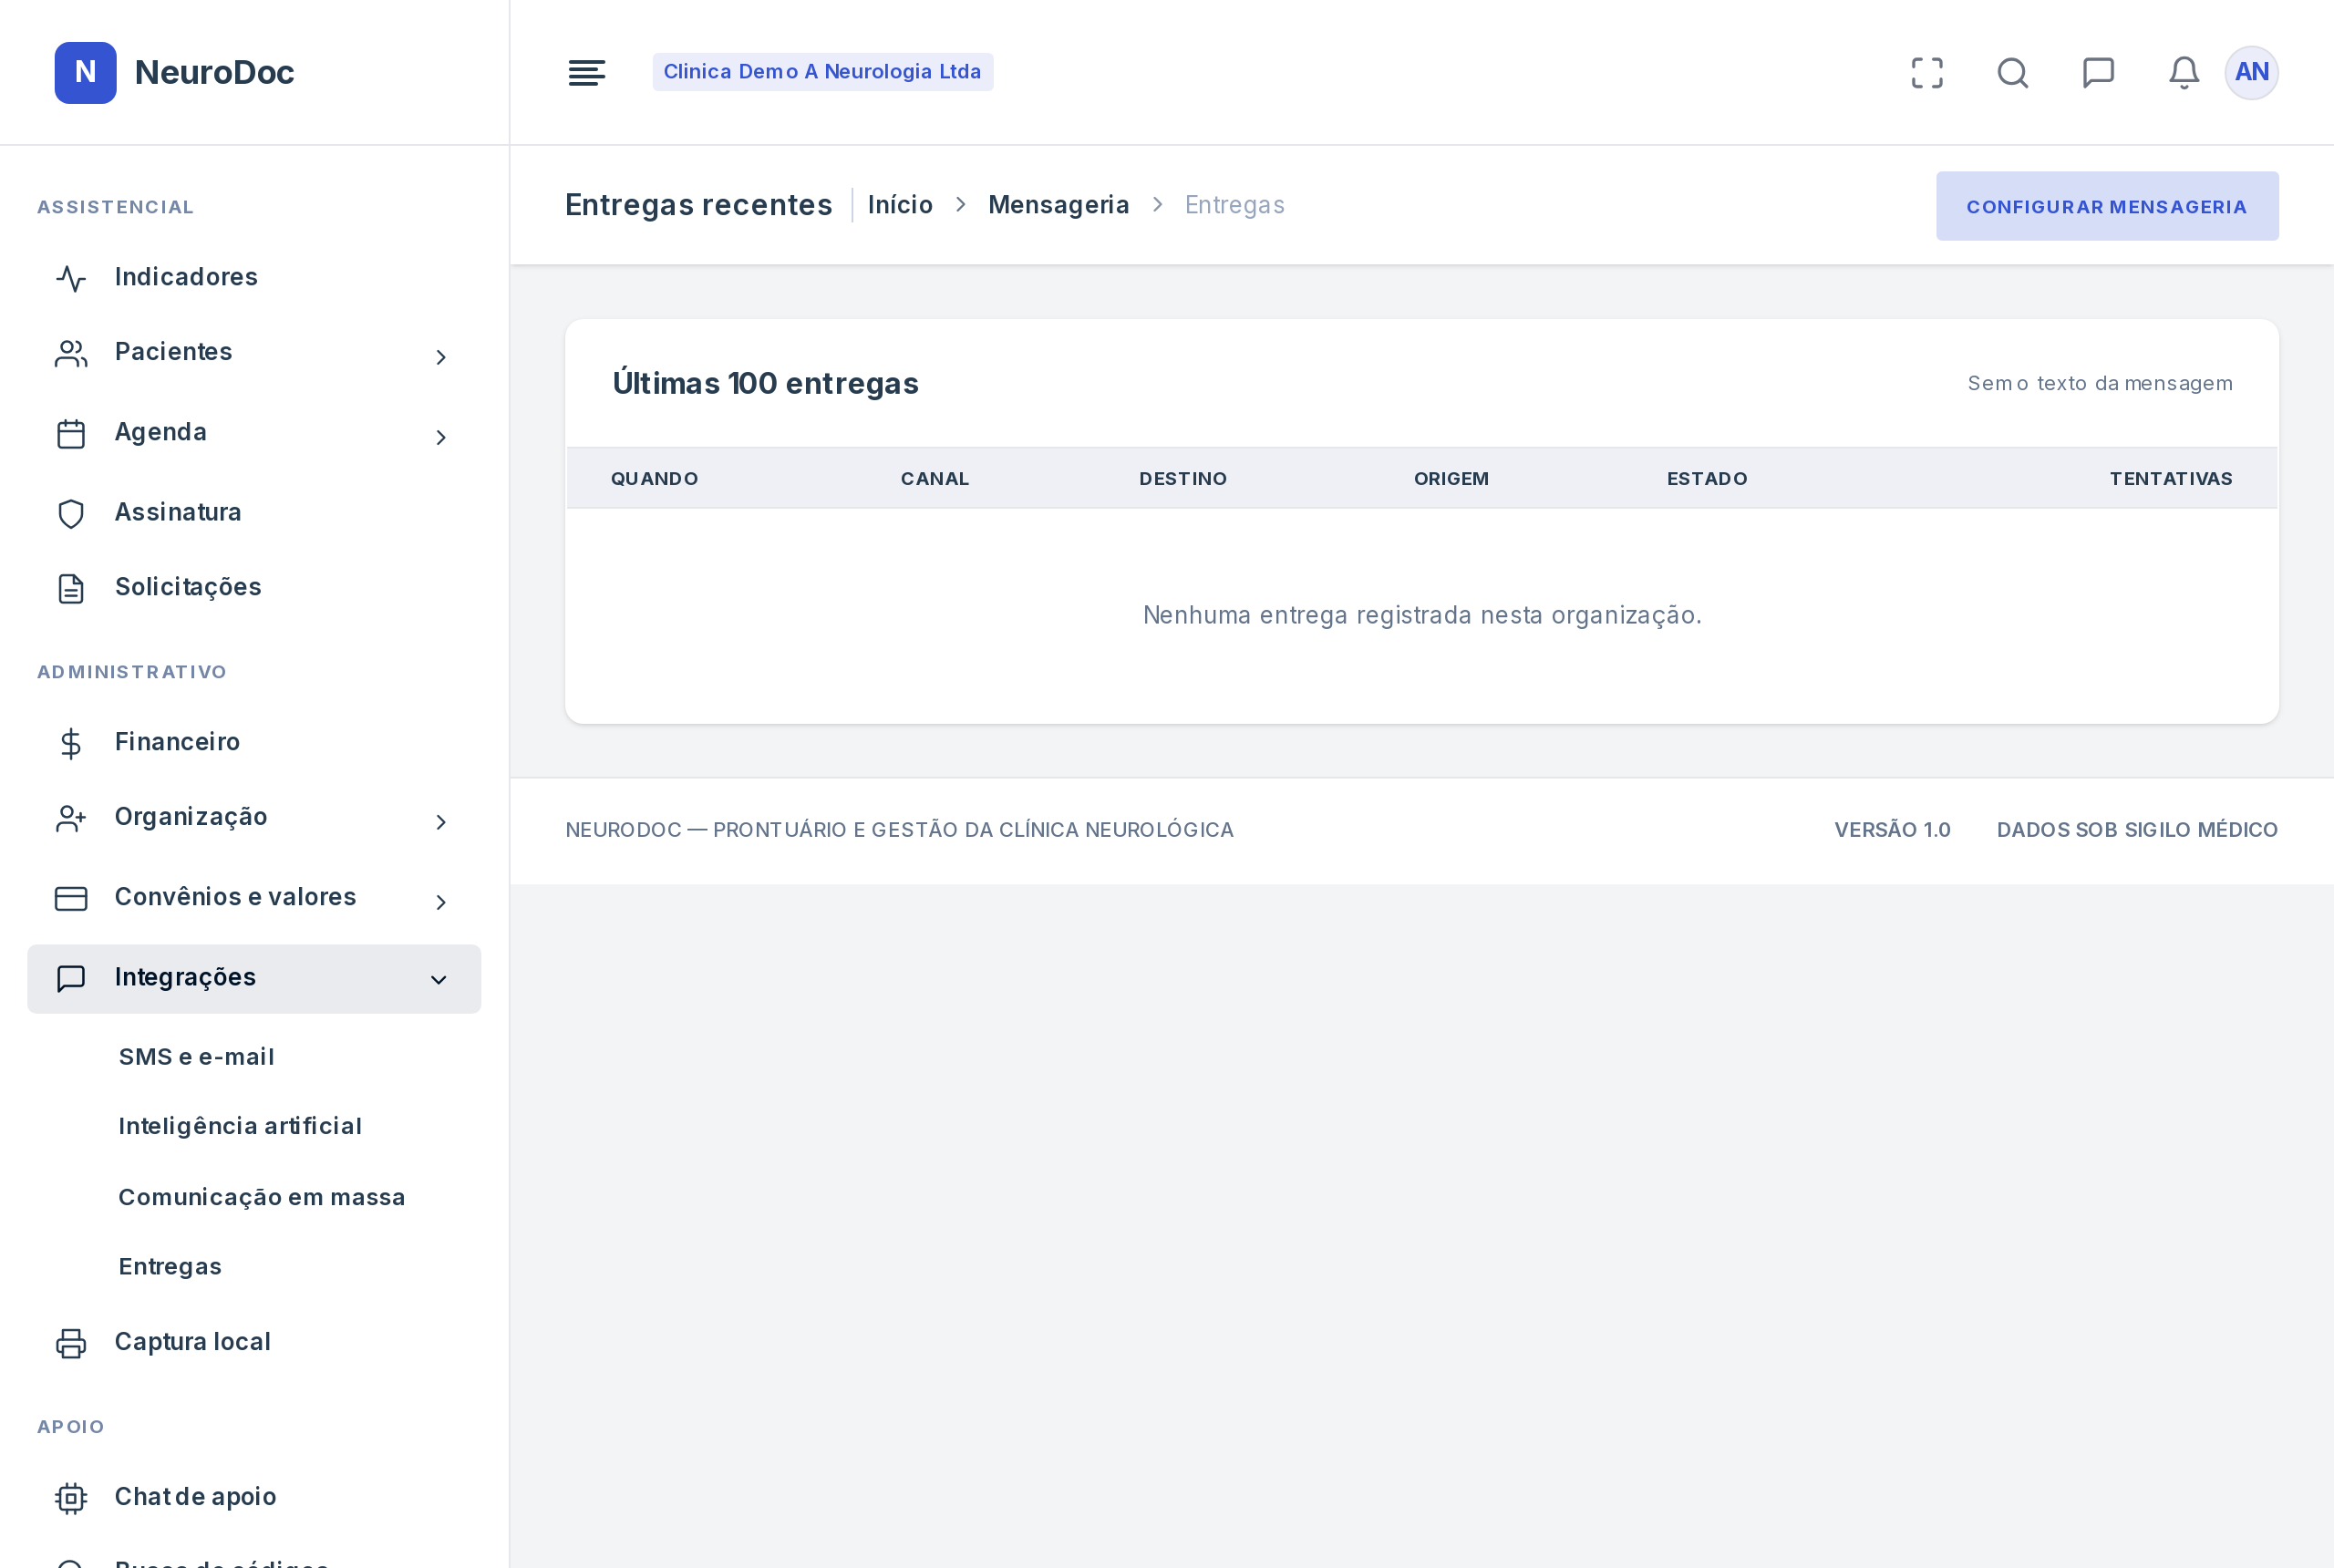2334x1568 pixels.
Task: Click the Clinica Demo A Neurologia Ltda badge
Action: [822, 72]
